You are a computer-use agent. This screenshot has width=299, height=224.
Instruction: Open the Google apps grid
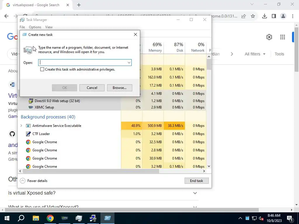point(283,37)
